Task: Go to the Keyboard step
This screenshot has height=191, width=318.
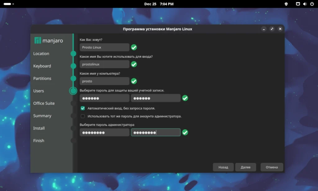Action: point(42,66)
